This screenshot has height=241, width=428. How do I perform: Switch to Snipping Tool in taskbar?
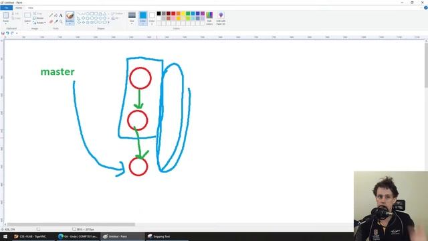(167, 236)
